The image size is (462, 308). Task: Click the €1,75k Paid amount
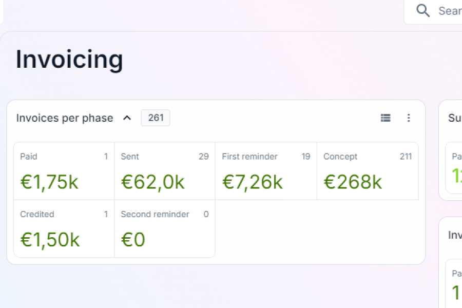coord(49,182)
